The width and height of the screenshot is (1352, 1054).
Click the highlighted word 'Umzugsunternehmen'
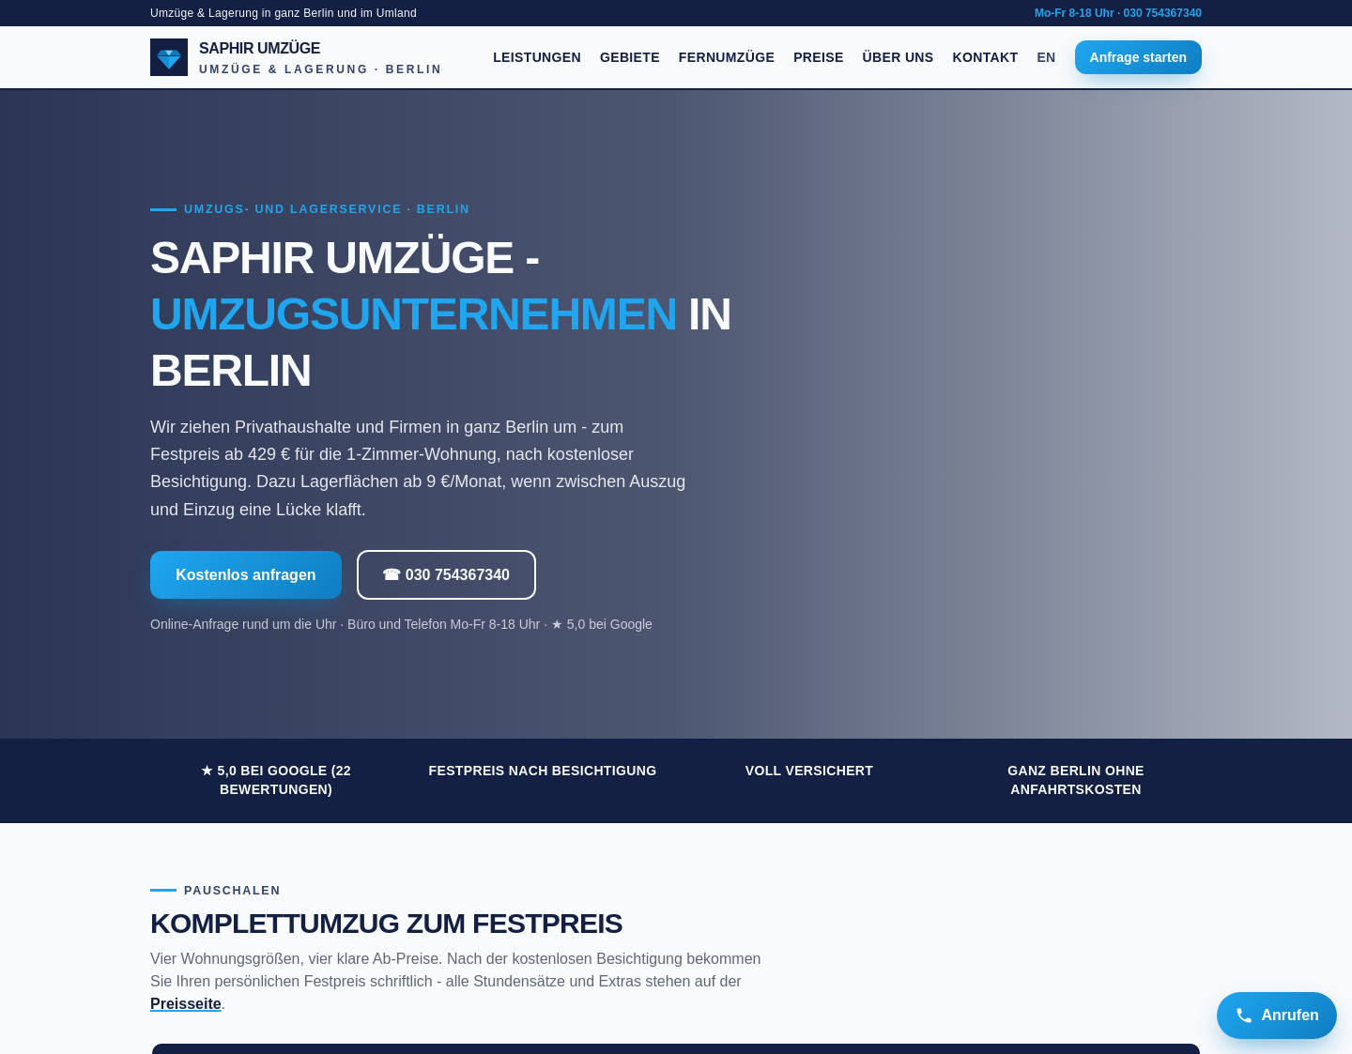413,313
